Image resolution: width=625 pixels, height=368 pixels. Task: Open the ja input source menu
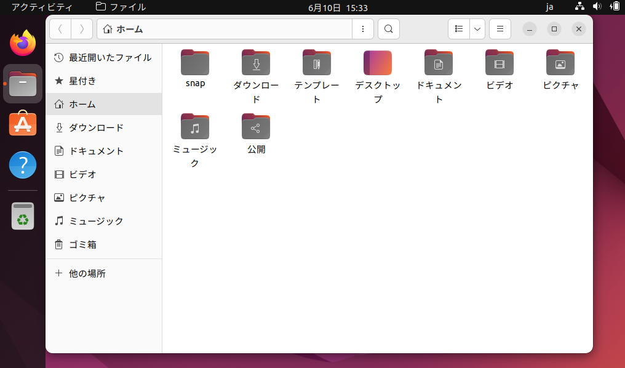coord(549,7)
